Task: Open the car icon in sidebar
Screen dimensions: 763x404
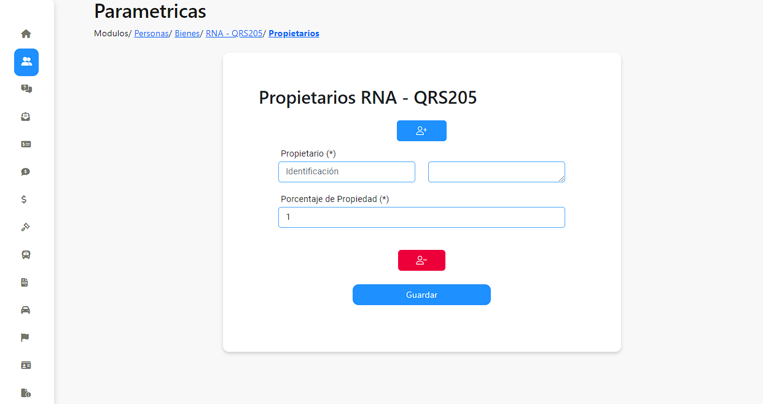Action: [26, 310]
